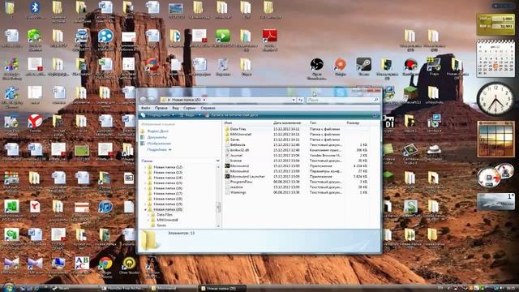The height and width of the screenshot is (292, 519).
Task: Expand Data Files node in folder tree
Action: pyautogui.click(x=148, y=215)
